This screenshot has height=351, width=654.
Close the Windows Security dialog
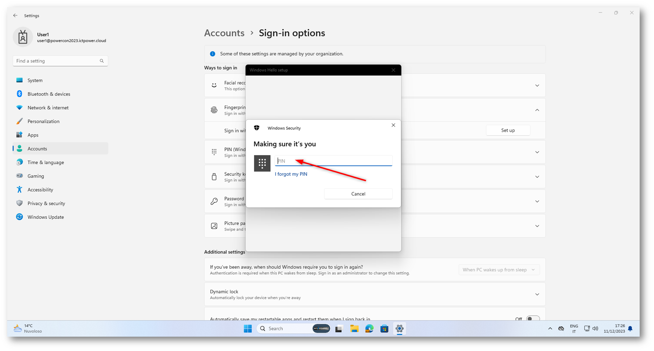[393, 125]
